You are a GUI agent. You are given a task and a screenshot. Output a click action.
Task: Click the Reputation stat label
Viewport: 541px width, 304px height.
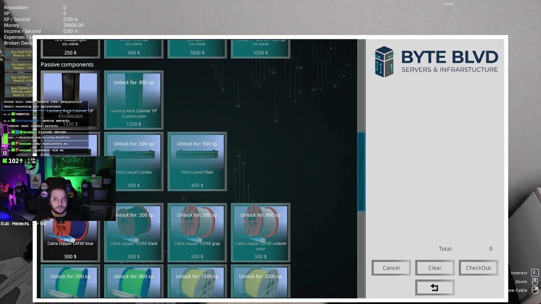(16, 8)
